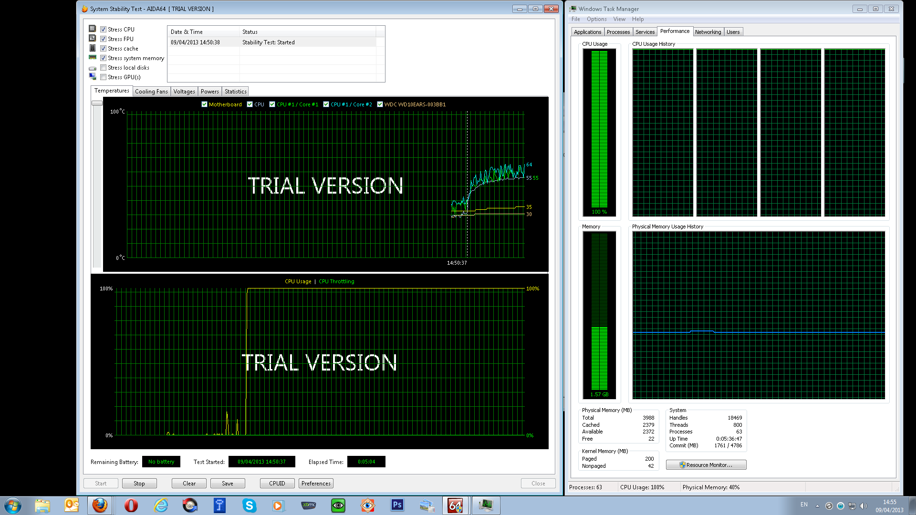Screen dimensions: 916x515
Task: Open the network tray icon
Action: [x=852, y=506]
